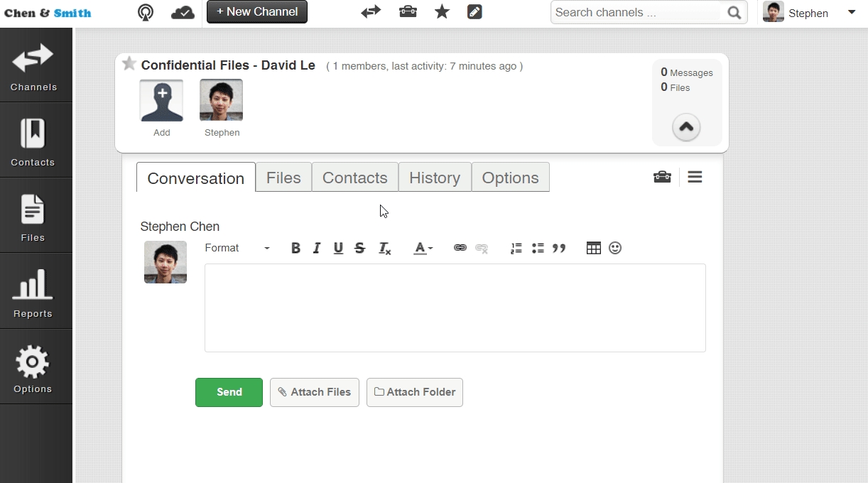Attach files to the message

(314, 391)
